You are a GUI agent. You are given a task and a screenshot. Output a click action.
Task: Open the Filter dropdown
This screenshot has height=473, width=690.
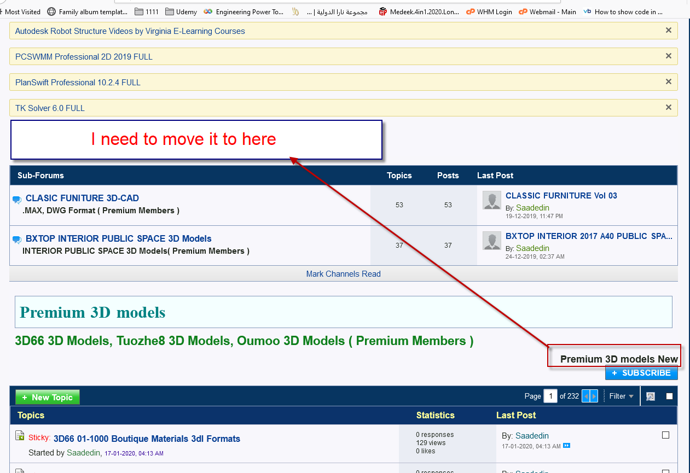point(622,396)
